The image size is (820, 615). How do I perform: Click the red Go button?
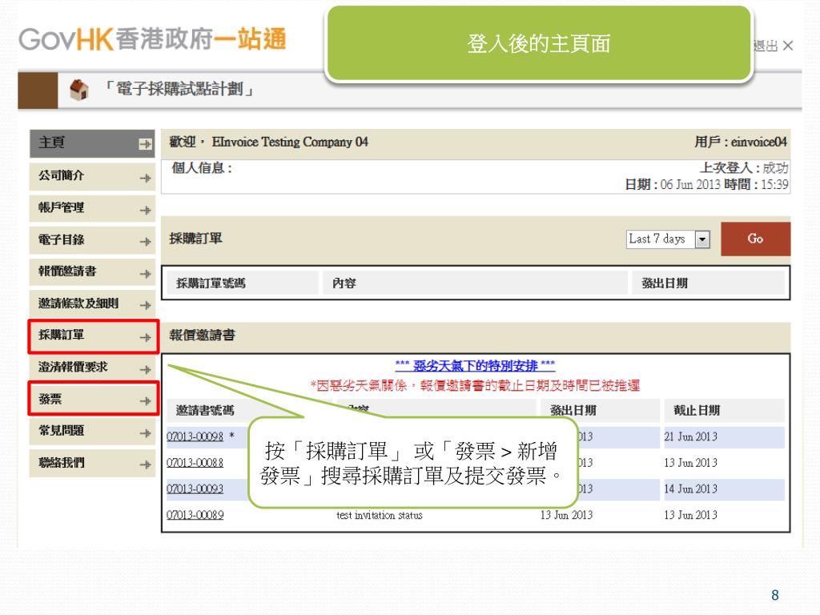click(x=755, y=239)
